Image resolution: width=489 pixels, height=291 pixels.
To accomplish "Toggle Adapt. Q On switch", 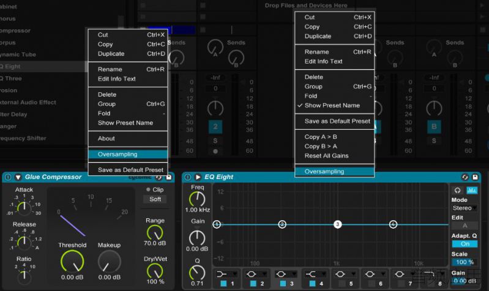I will point(465,244).
